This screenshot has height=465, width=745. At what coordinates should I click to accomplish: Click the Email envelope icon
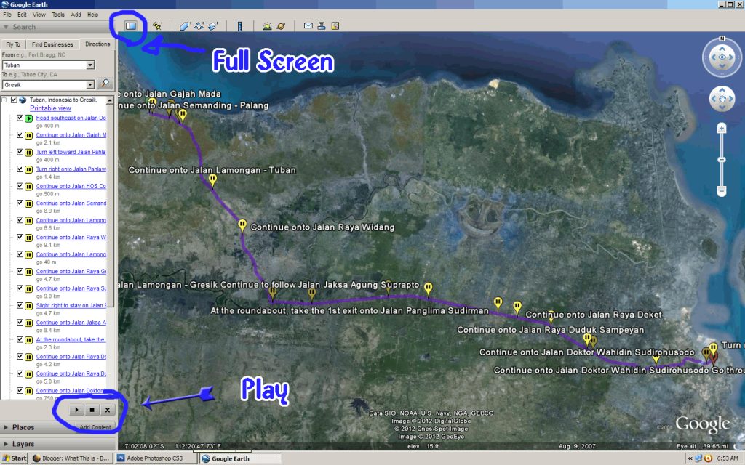click(308, 26)
